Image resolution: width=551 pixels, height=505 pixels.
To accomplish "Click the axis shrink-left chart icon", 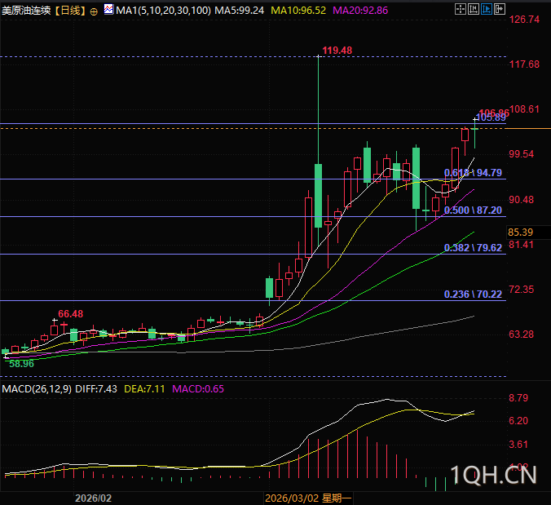I will pos(473,9).
